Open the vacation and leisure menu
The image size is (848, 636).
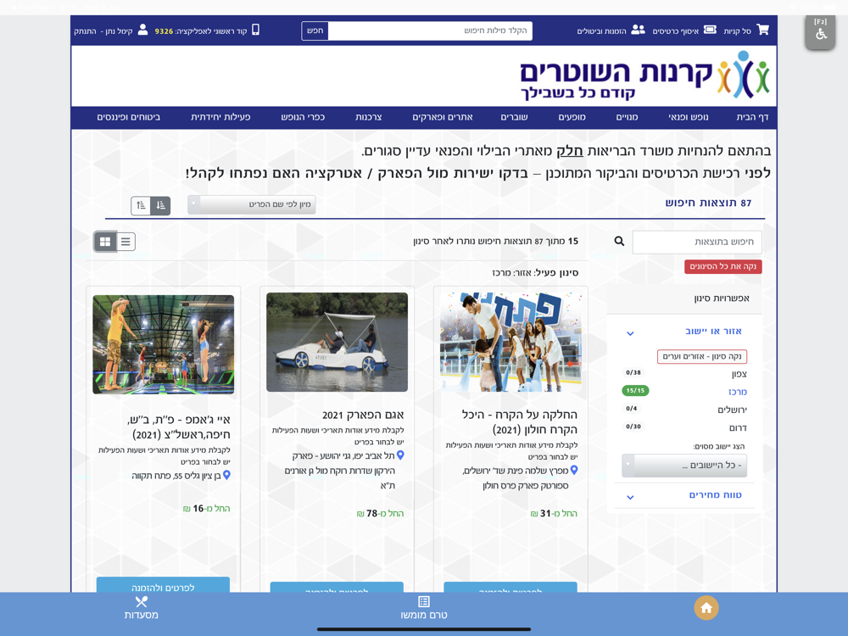688,117
